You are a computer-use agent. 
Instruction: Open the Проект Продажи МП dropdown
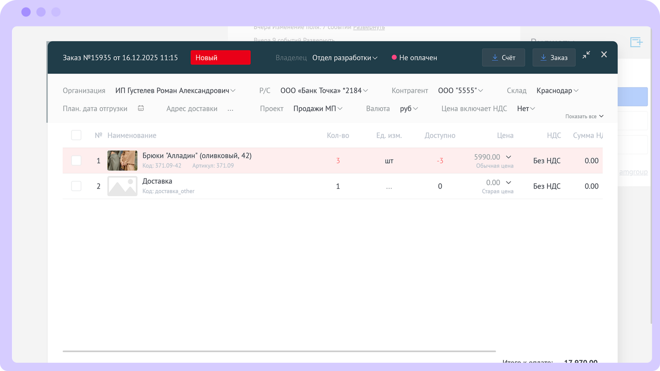tap(318, 109)
